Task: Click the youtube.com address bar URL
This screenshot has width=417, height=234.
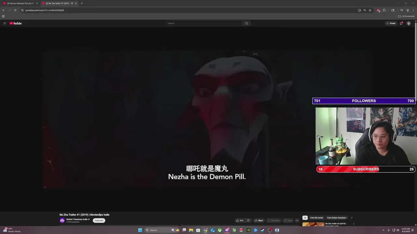Action: (45, 10)
